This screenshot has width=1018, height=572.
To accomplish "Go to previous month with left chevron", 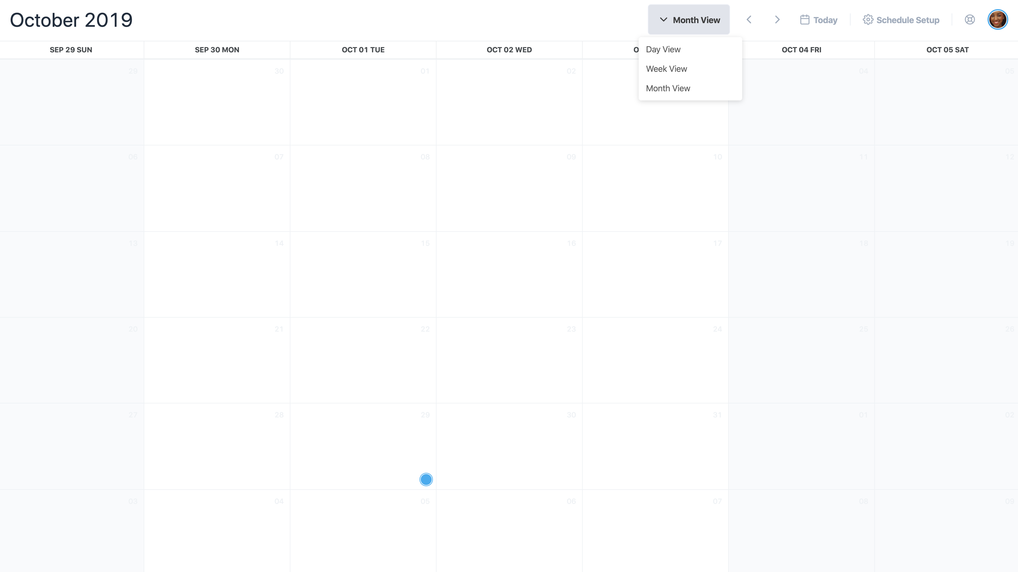I will click(x=749, y=20).
